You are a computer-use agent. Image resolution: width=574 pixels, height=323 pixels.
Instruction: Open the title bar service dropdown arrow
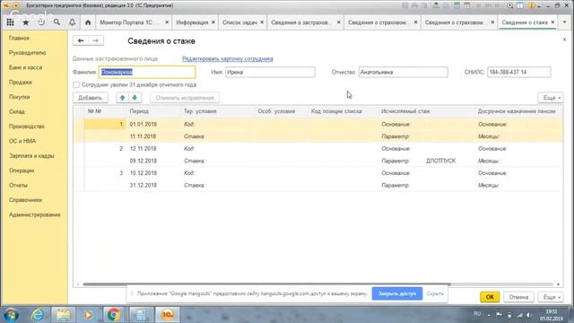click(538, 5)
